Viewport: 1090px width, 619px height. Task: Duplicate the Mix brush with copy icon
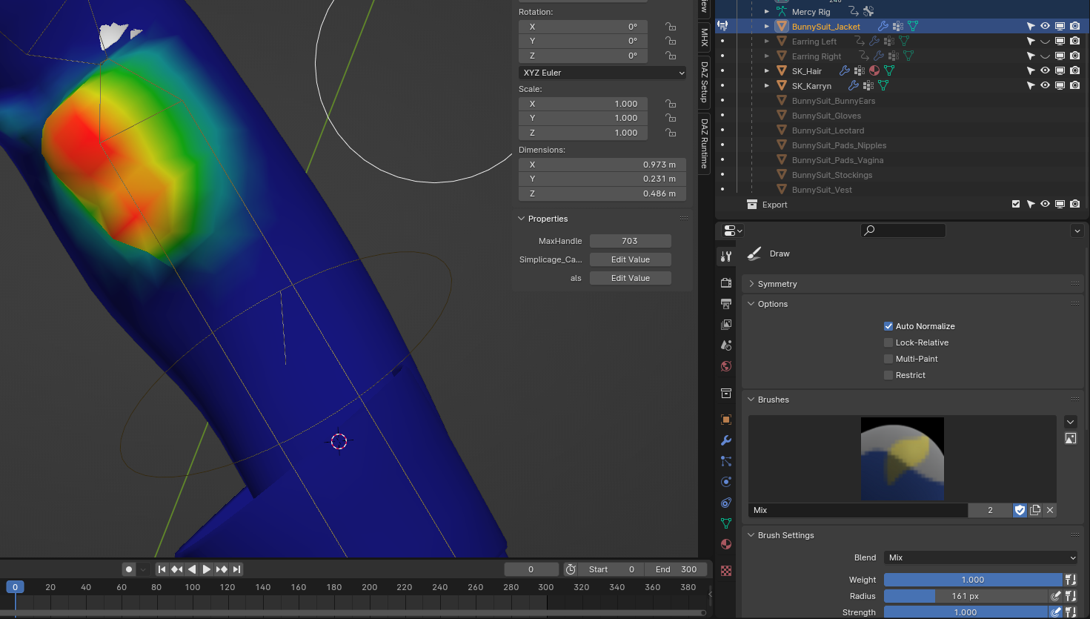click(1035, 510)
